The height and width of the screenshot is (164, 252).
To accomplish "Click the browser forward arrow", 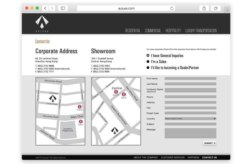I will (52, 8).
